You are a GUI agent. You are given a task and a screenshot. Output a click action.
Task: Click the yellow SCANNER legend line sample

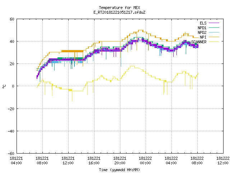(214, 42)
